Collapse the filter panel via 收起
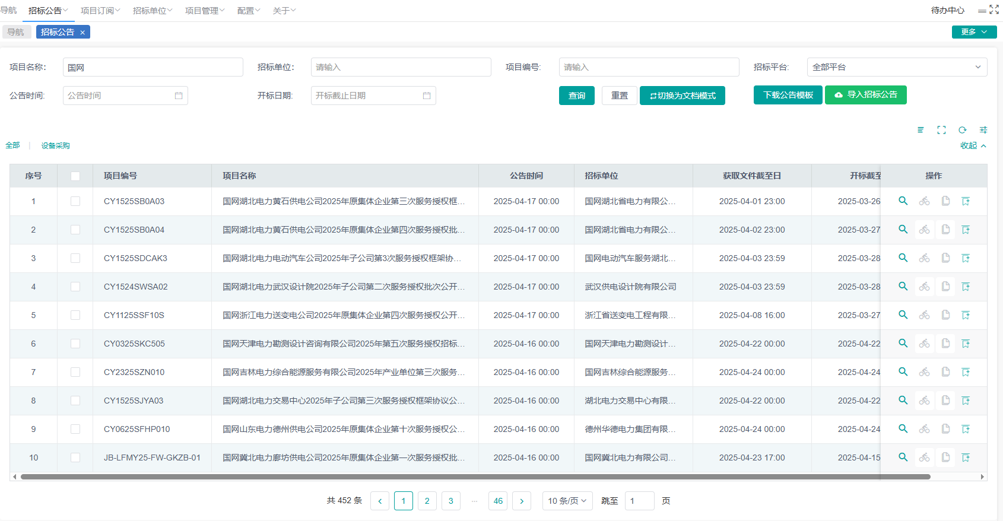This screenshot has height=521, width=1003. pos(973,145)
